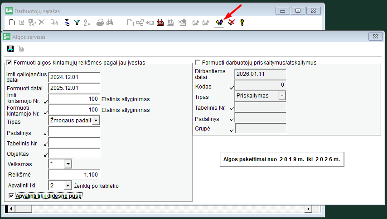The width and height of the screenshot is (387, 219).
Task: Click the horizontal scrollbar right arrow
Action: (308, 209)
